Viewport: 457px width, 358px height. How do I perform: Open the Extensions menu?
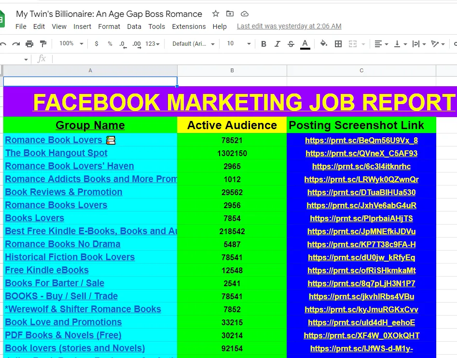(x=189, y=27)
